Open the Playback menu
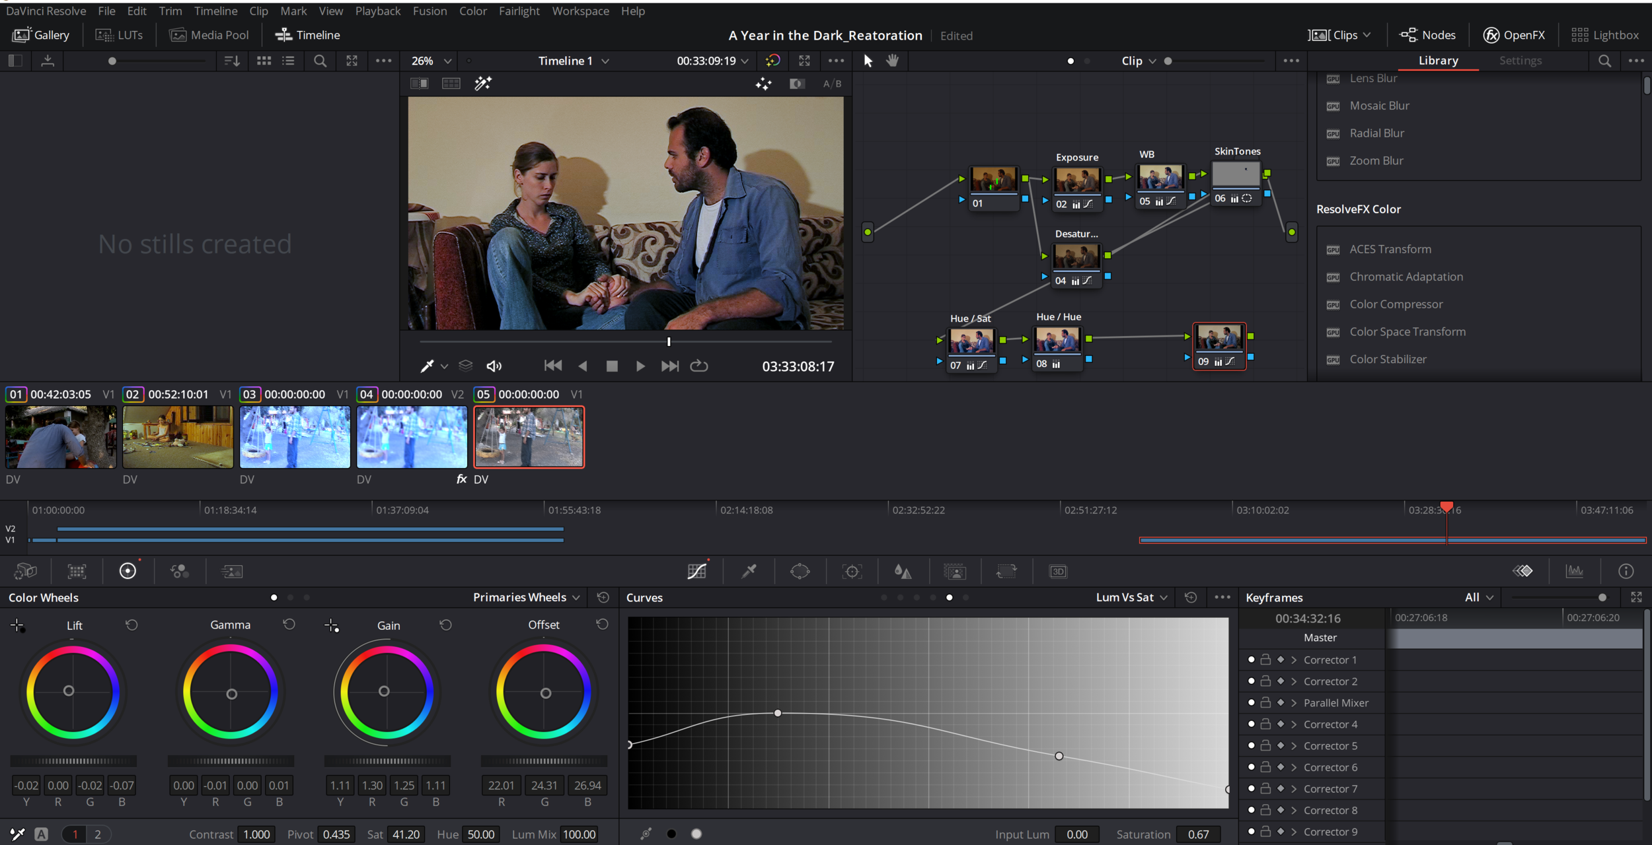 click(378, 11)
